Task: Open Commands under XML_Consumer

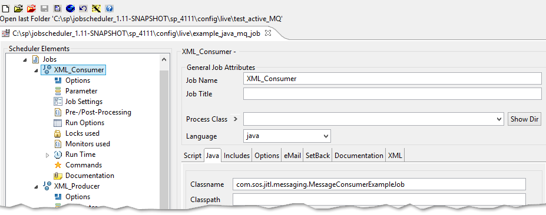Action: coord(84,165)
